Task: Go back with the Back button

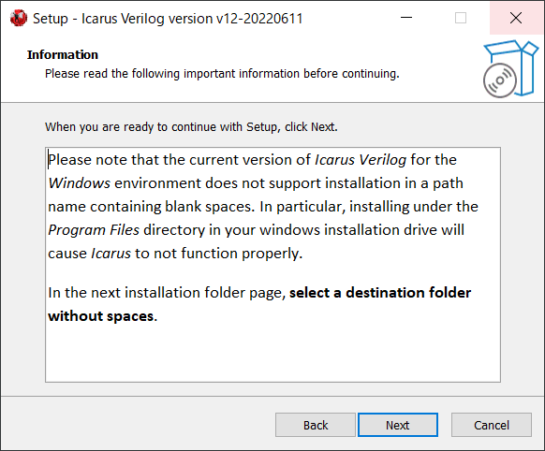Action: (x=316, y=425)
